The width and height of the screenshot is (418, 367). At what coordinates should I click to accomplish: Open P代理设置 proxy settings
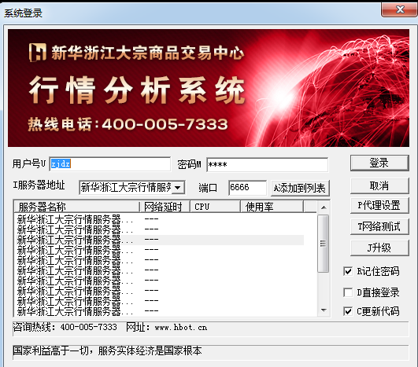[379, 205]
